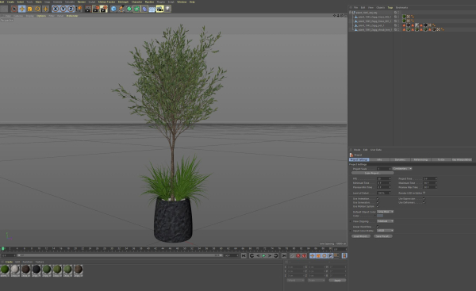Switch to the Referencing tab
The height and width of the screenshot is (291, 476).
click(x=420, y=159)
